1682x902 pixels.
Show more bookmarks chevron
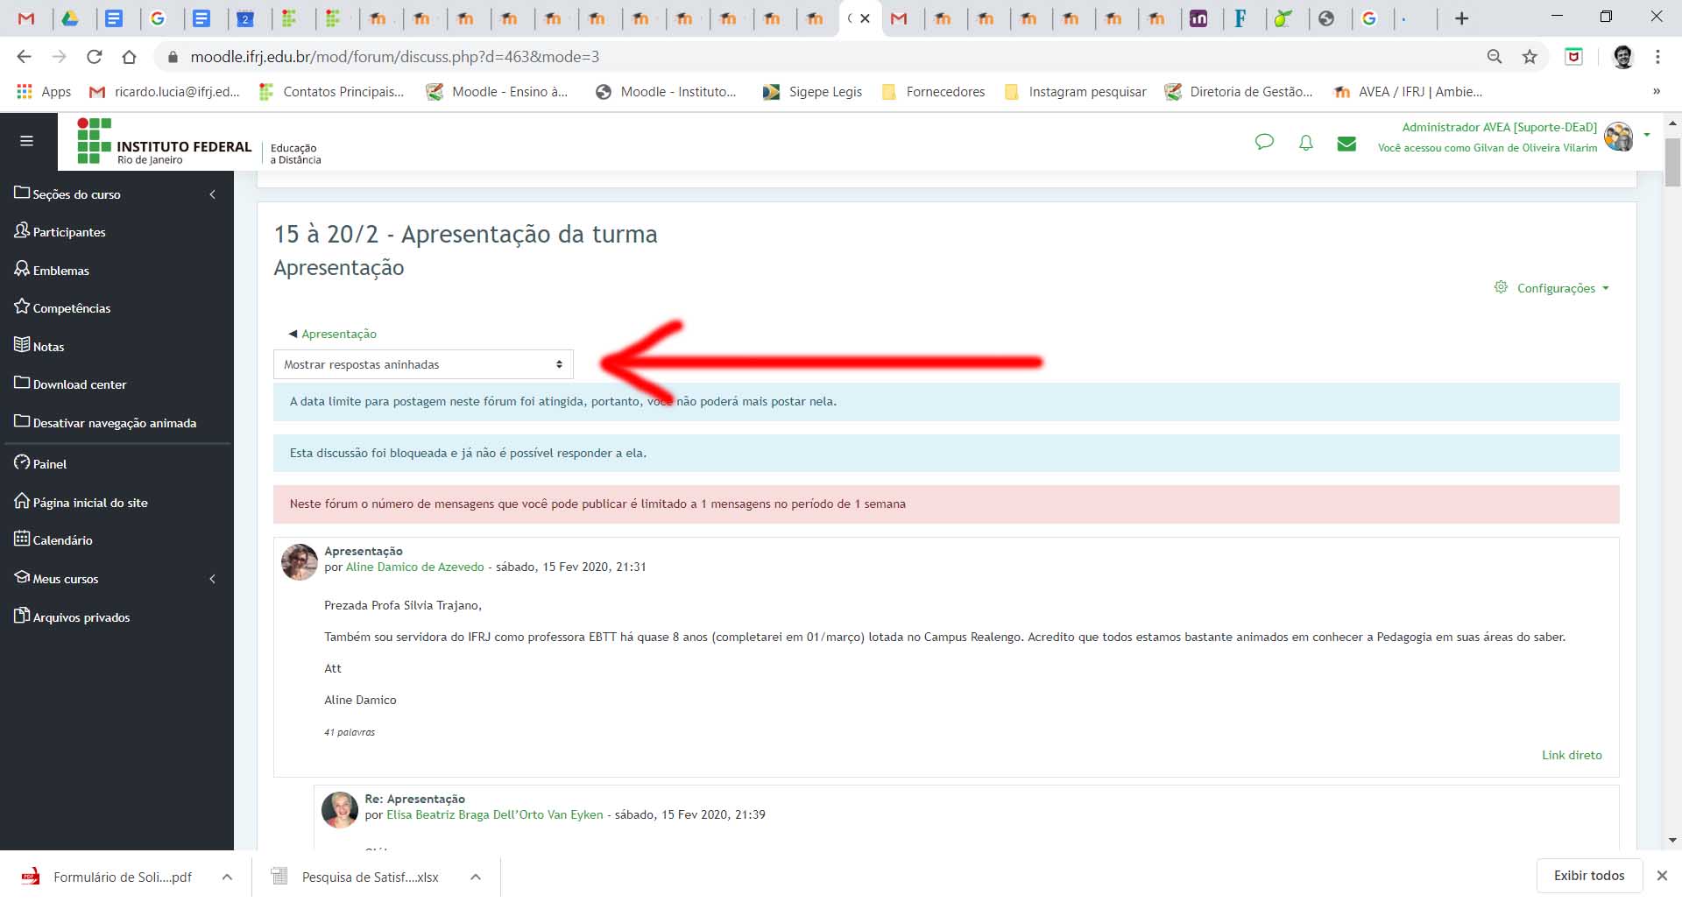[x=1656, y=92]
